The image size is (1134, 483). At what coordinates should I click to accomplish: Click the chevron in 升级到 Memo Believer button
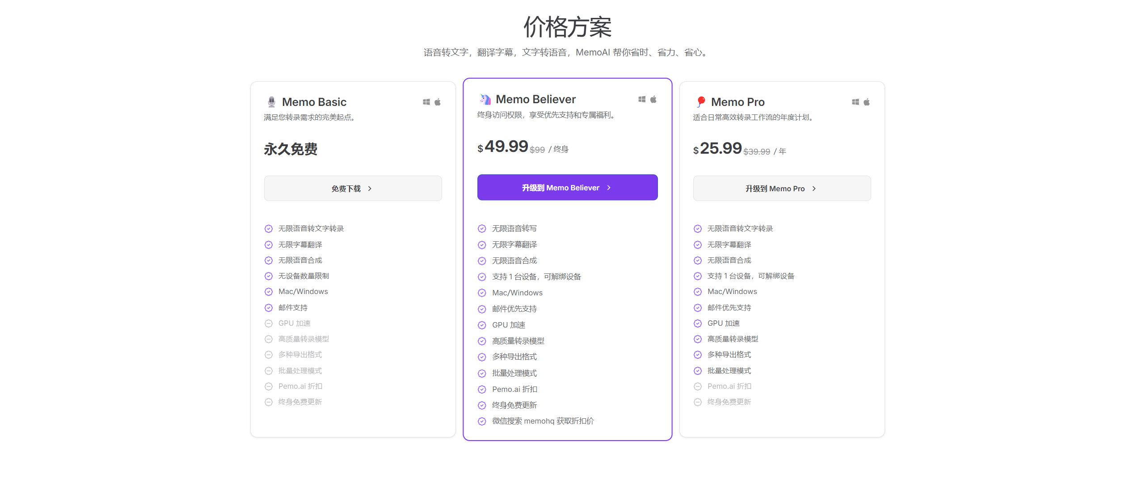[609, 187]
